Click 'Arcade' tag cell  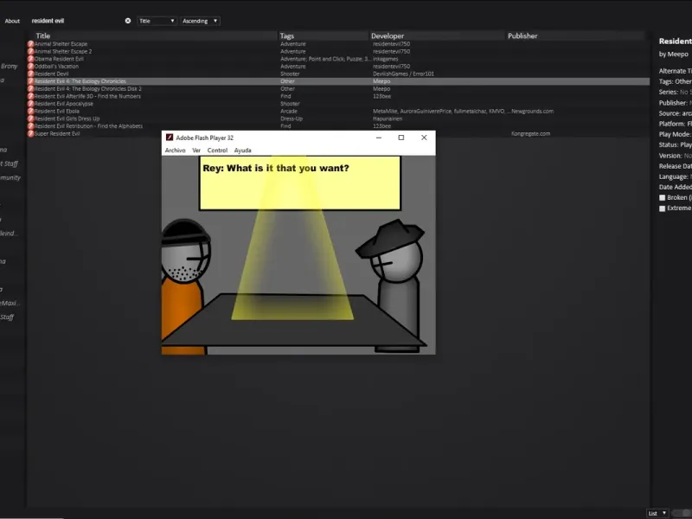[289, 112]
